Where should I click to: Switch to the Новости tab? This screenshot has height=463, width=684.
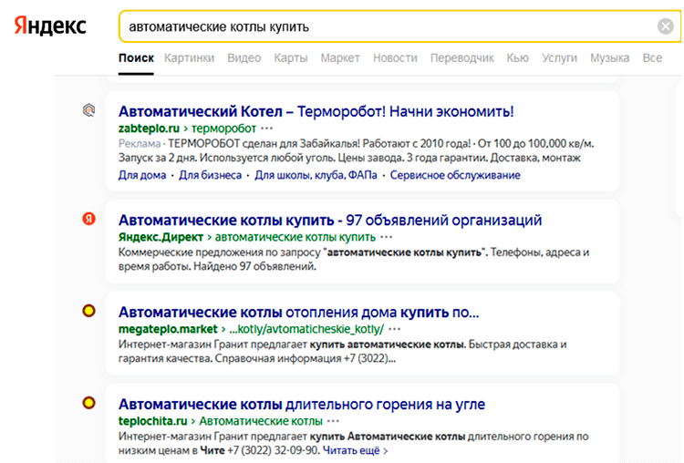click(395, 58)
